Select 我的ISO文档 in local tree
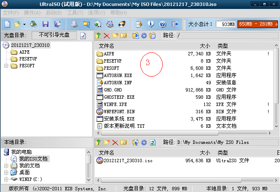The width and height of the screenshot is (280, 192). pos(34,159)
